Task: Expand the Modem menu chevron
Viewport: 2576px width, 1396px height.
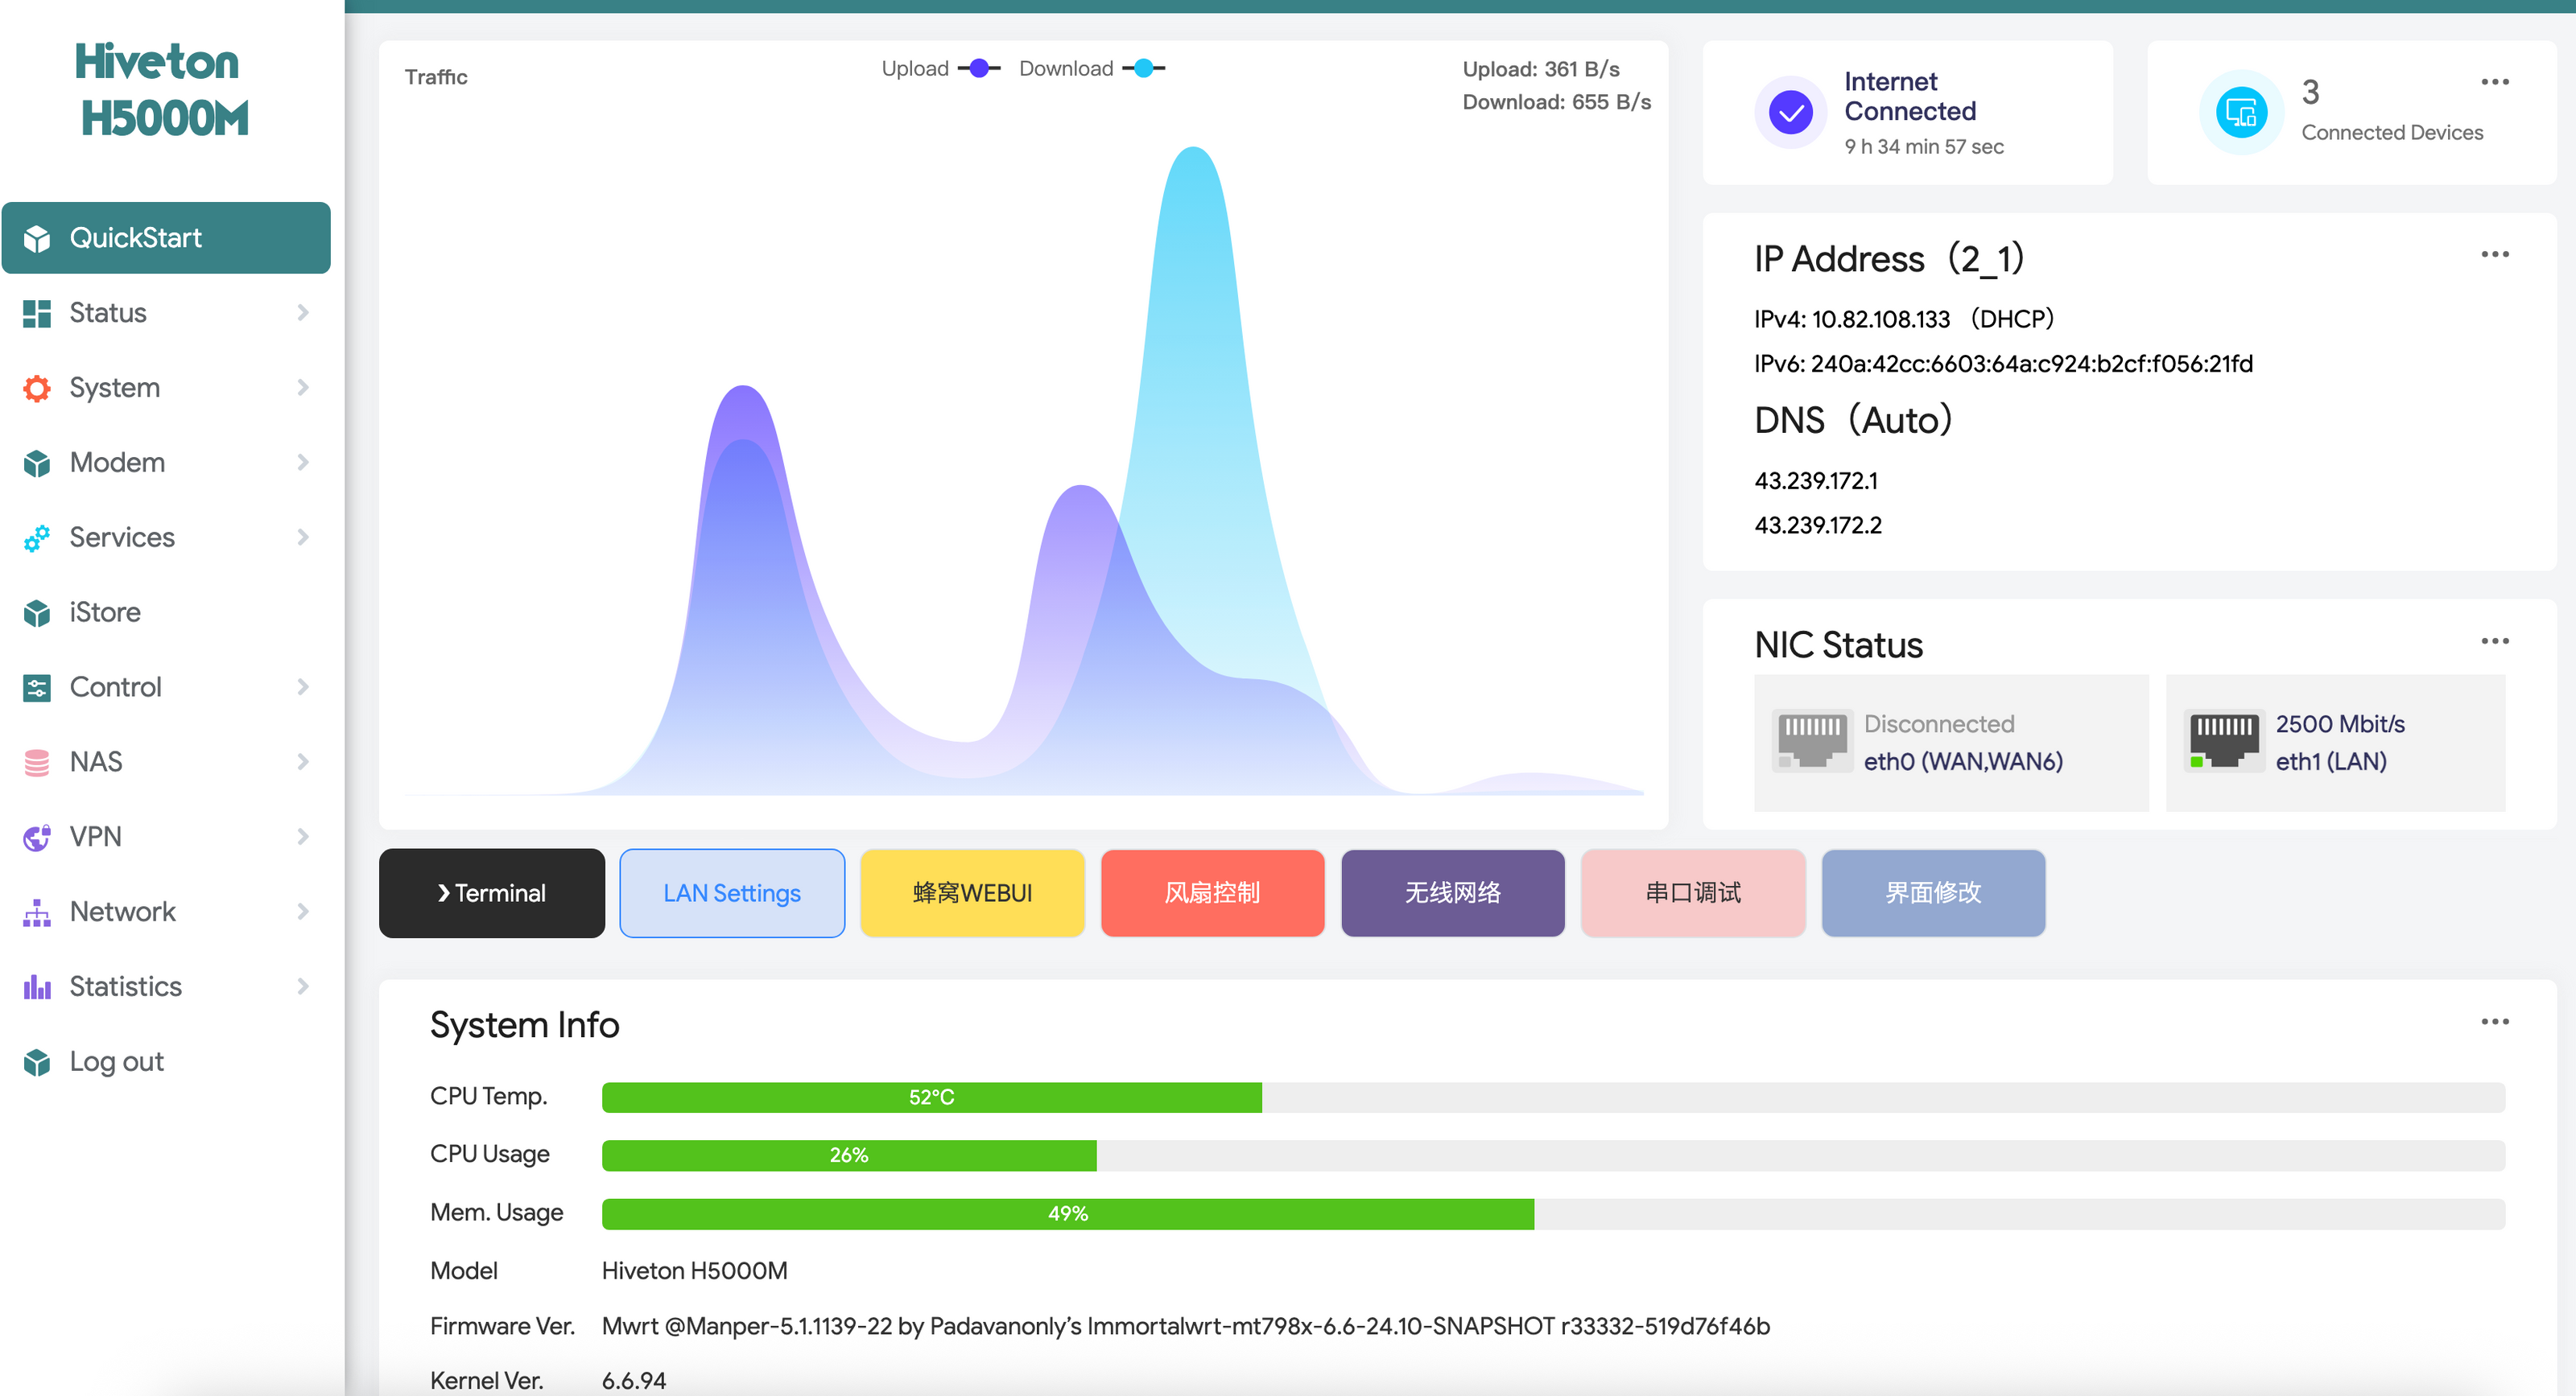Action: pyautogui.click(x=303, y=463)
